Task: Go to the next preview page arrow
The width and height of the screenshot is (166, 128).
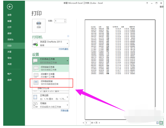Action: coord(100,123)
